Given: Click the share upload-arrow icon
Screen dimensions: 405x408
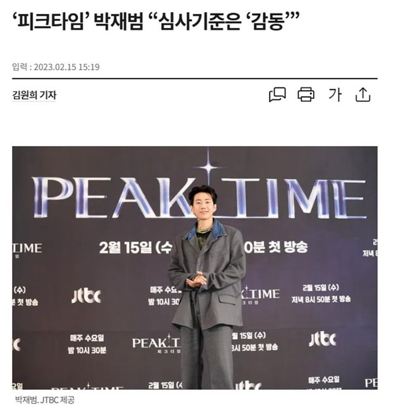Looking at the screenshot, I should coord(363,94).
